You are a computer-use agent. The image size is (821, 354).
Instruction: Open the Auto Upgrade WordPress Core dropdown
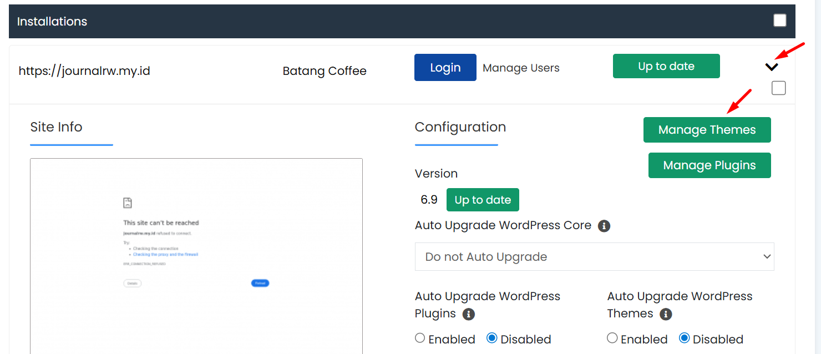point(594,256)
